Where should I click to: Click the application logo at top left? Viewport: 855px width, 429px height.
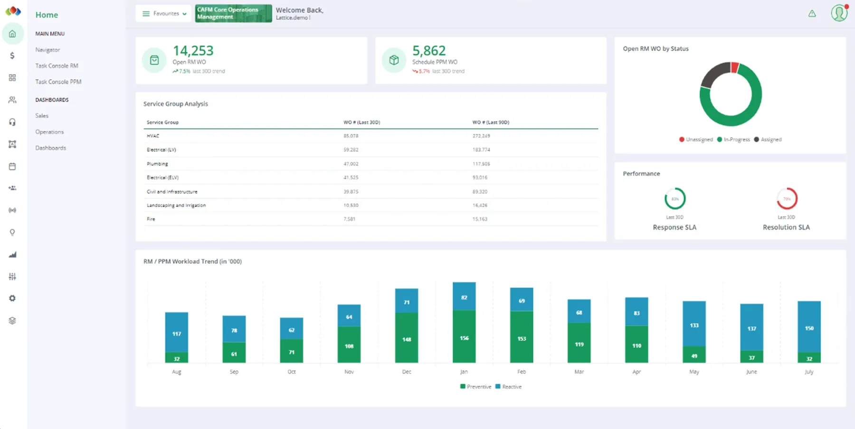coord(13,10)
